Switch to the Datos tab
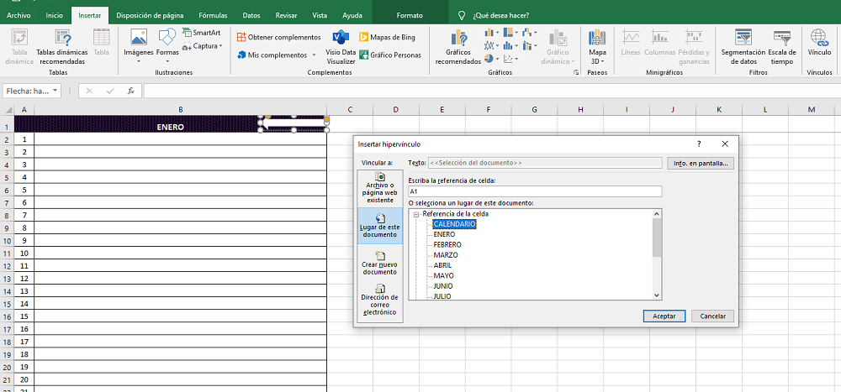Viewport: 841px width, 392px height. [251, 16]
